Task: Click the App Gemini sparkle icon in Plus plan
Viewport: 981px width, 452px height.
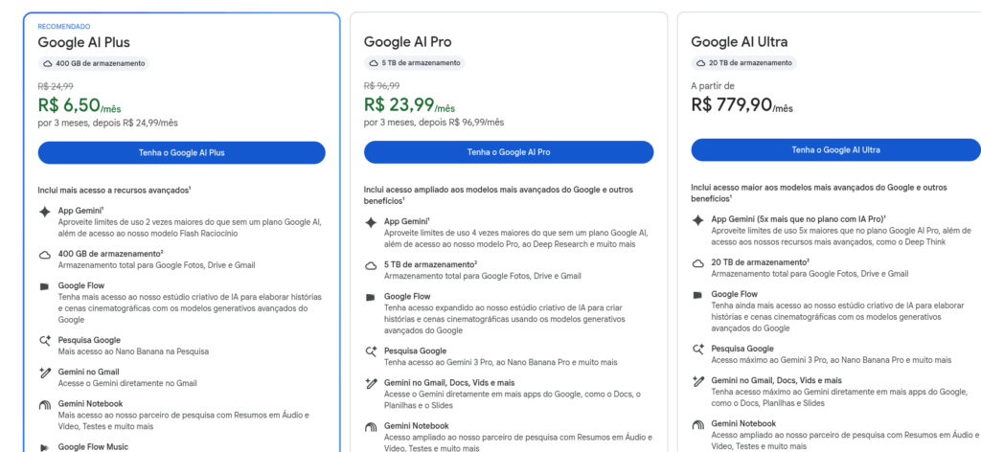Action: (x=44, y=212)
